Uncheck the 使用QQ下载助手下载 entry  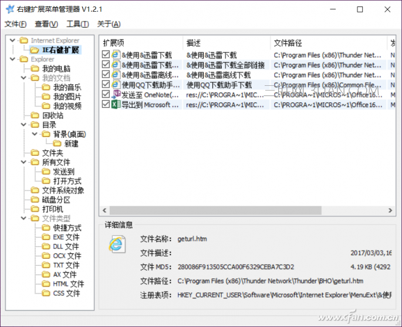[x=106, y=84]
